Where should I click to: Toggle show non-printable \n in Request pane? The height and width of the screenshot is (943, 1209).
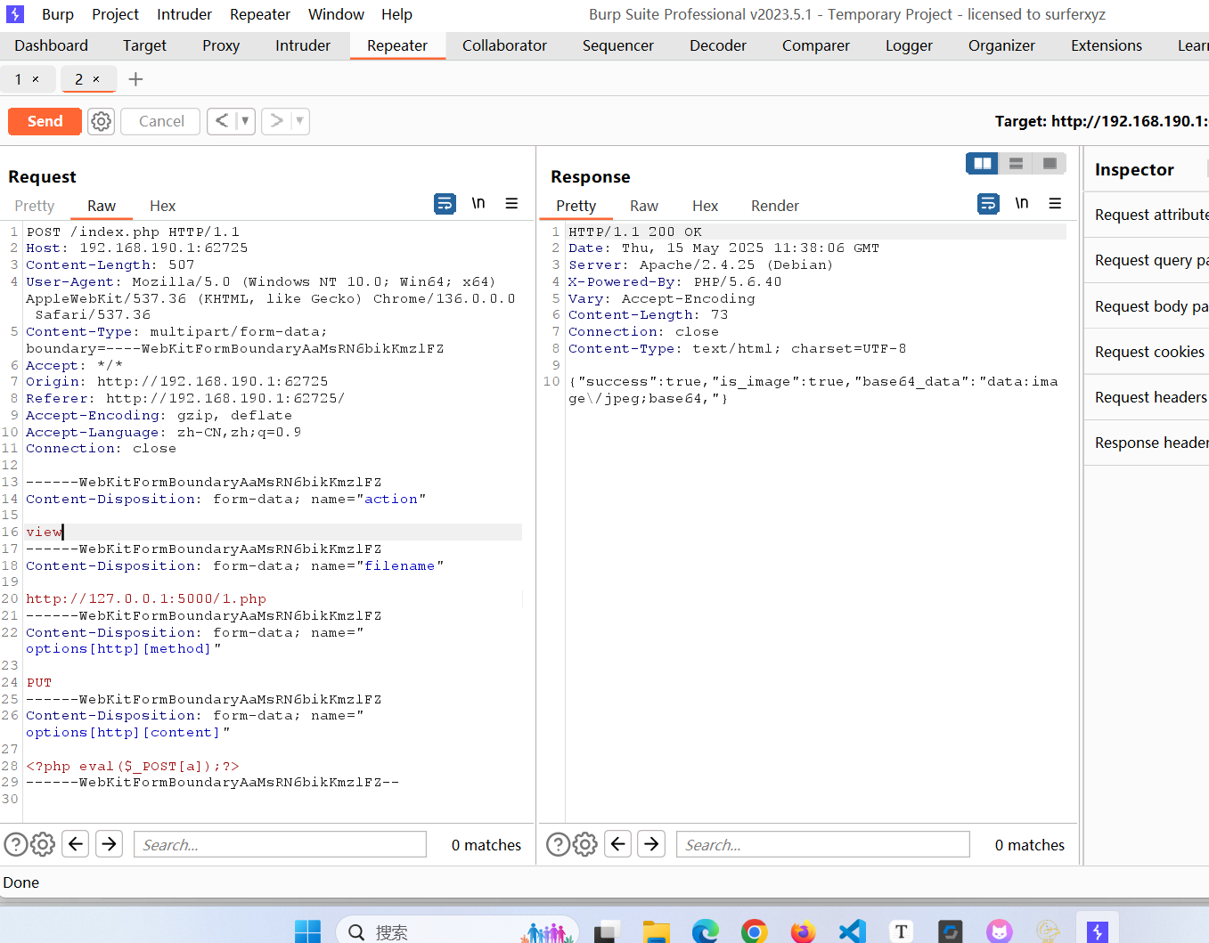(478, 204)
